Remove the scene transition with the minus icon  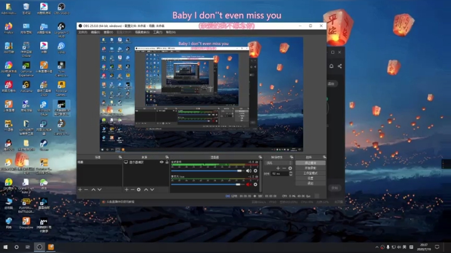[284, 168]
